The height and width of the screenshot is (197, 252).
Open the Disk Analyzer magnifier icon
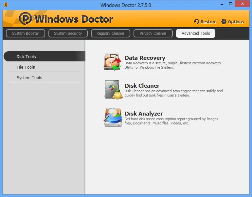click(113, 117)
